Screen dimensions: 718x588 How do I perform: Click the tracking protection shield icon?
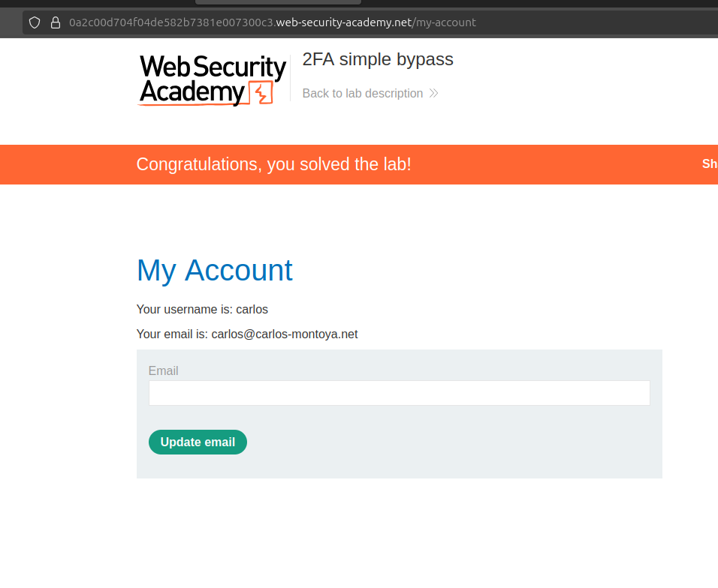pyautogui.click(x=35, y=22)
